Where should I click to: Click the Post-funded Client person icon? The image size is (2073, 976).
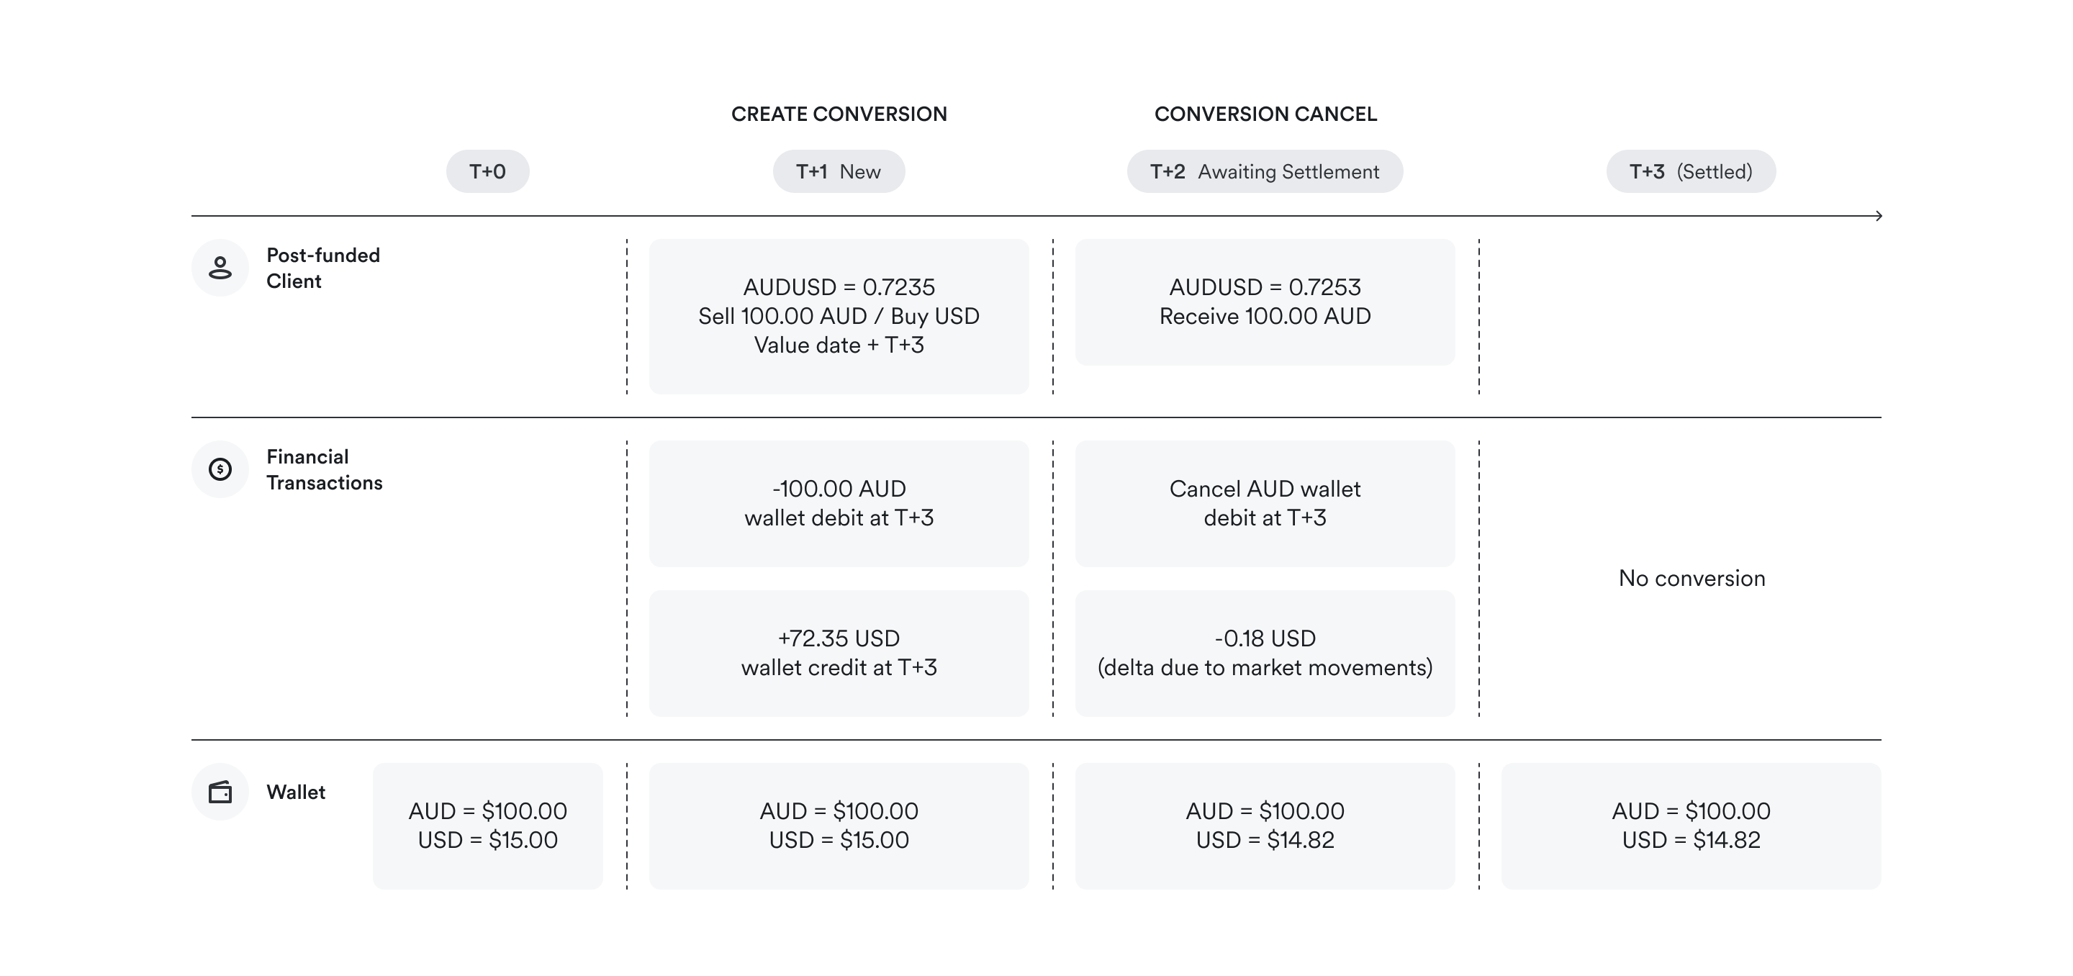(220, 268)
